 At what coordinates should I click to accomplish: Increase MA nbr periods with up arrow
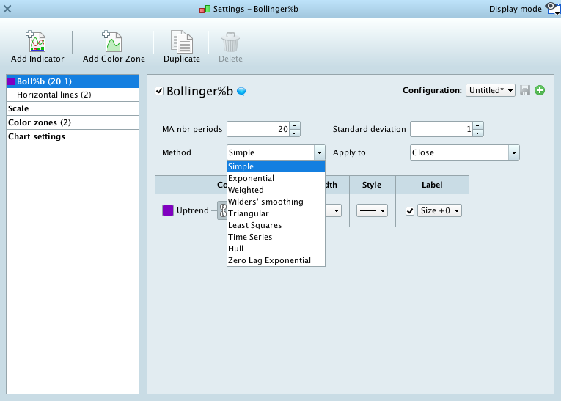coord(295,125)
